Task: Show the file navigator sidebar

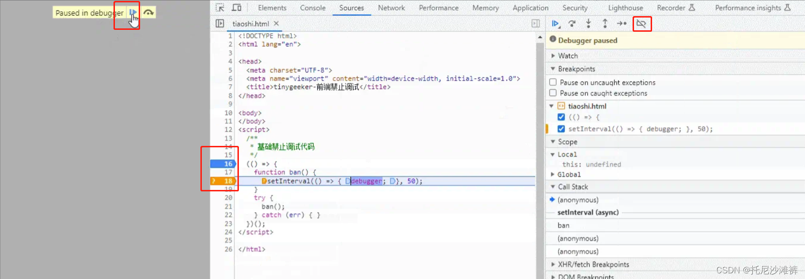Action: 220,23
